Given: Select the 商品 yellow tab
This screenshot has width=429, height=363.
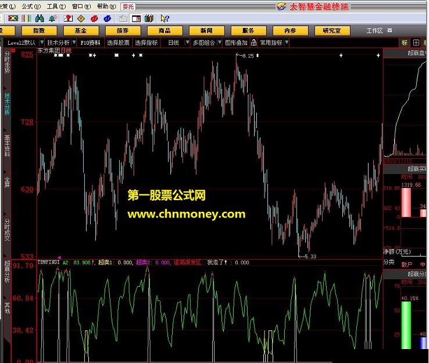Looking at the screenshot, I should point(165,31).
